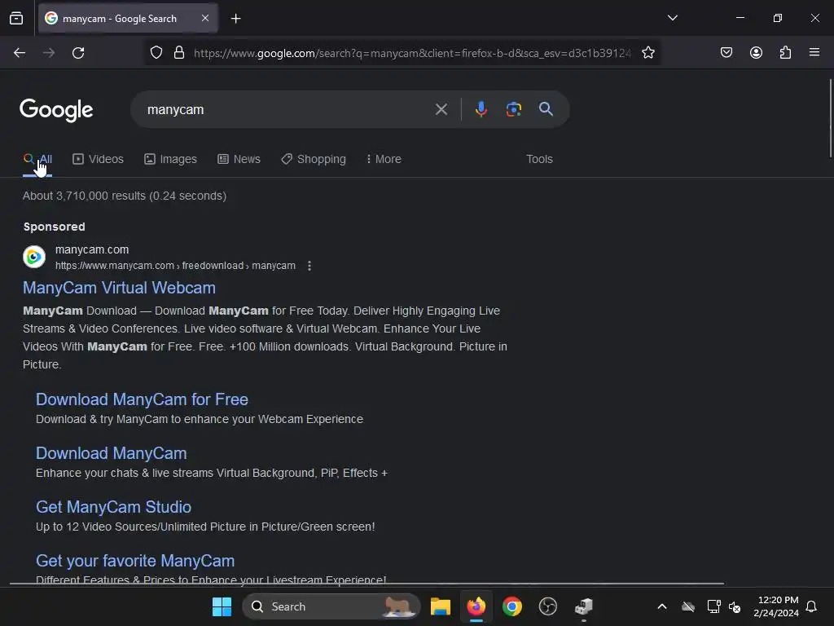Click the taskbar Search box

331,606
